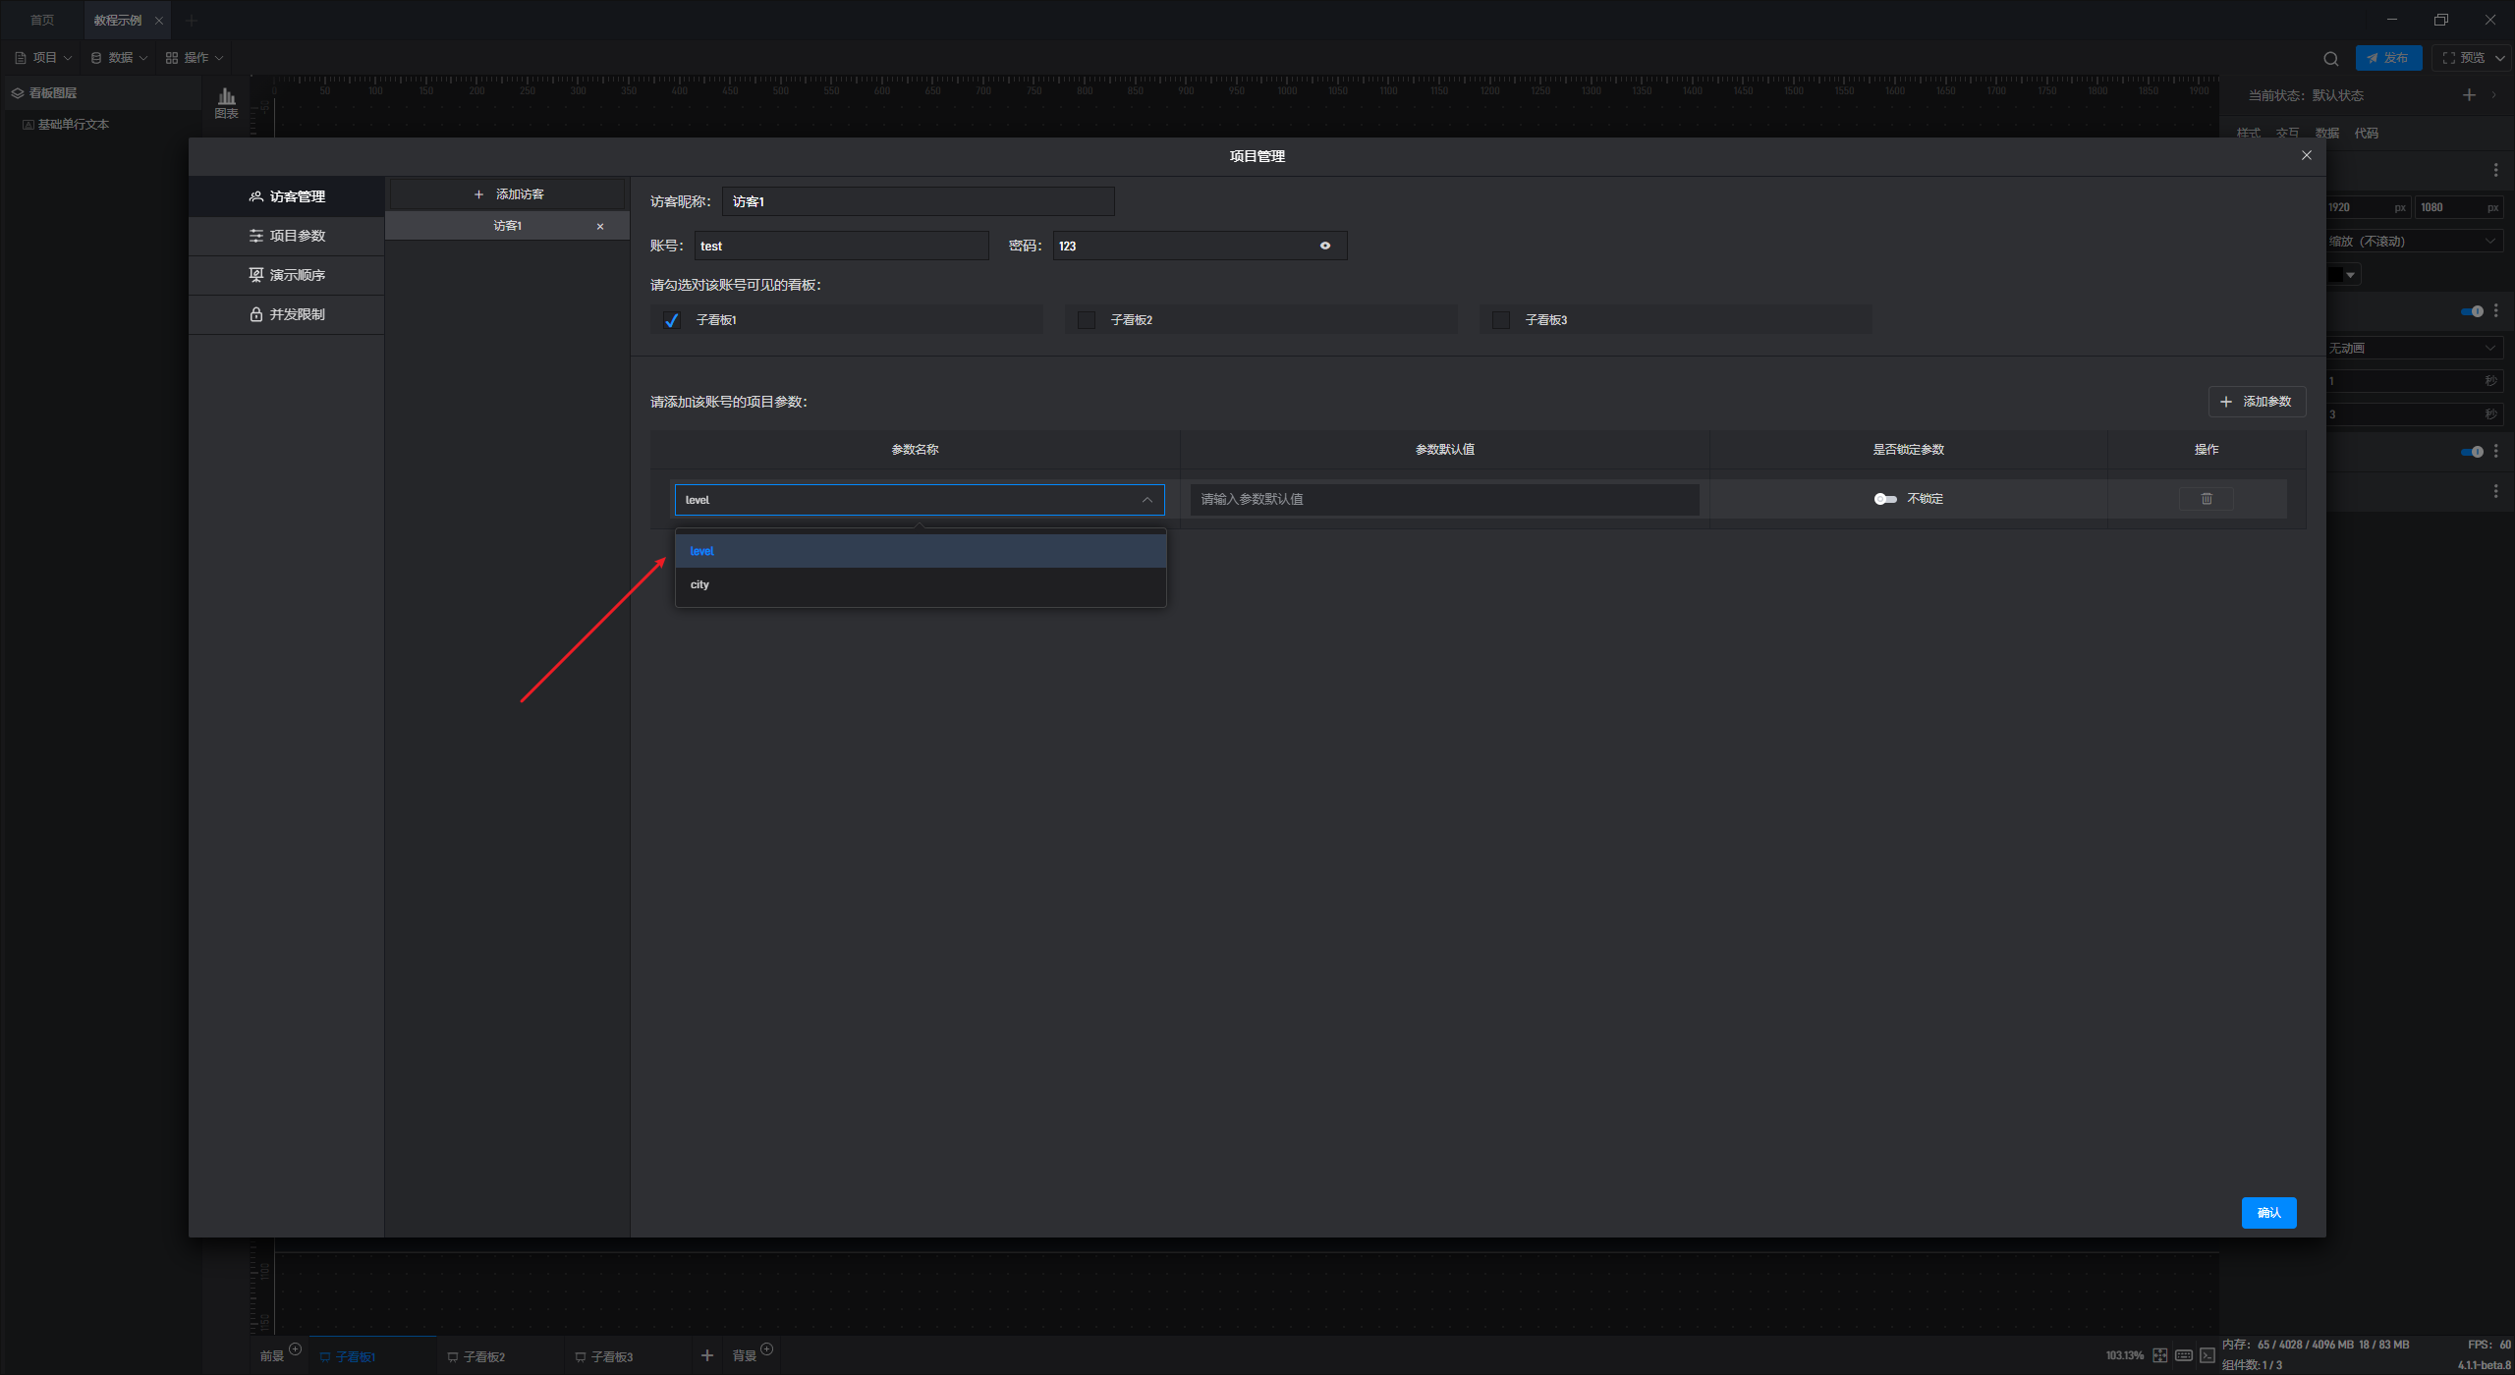The height and width of the screenshot is (1375, 2515).
Task: Switch to the 首页 tab
Action: pyautogui.click(x=42, y=21)
